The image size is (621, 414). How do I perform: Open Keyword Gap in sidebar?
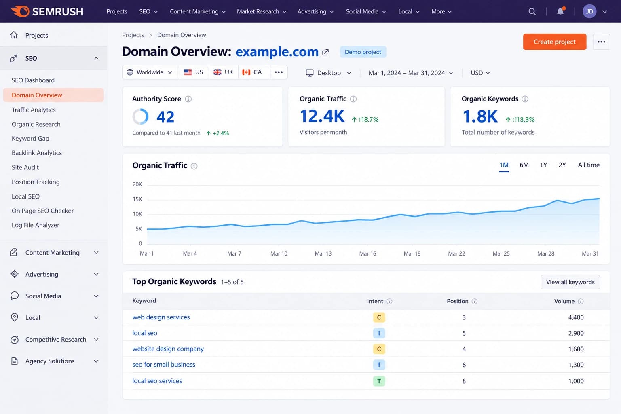(30, 138)
